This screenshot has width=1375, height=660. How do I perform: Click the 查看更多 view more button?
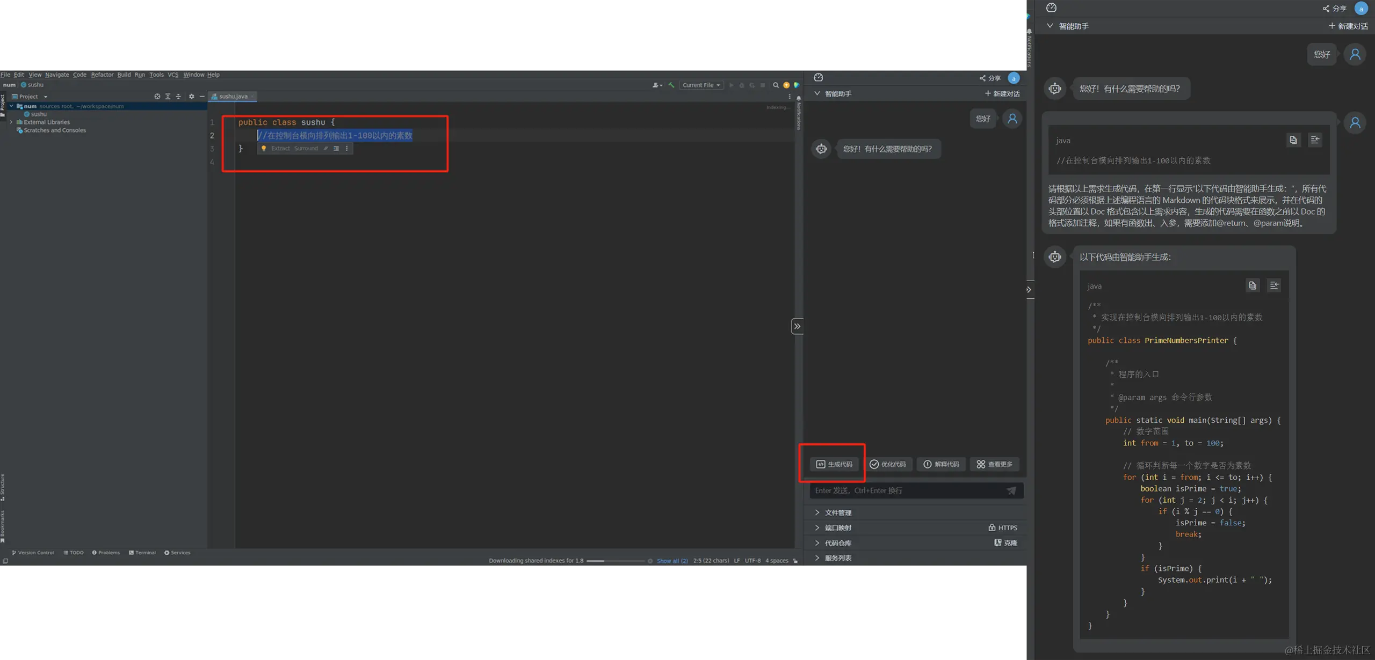click(995, 464)
